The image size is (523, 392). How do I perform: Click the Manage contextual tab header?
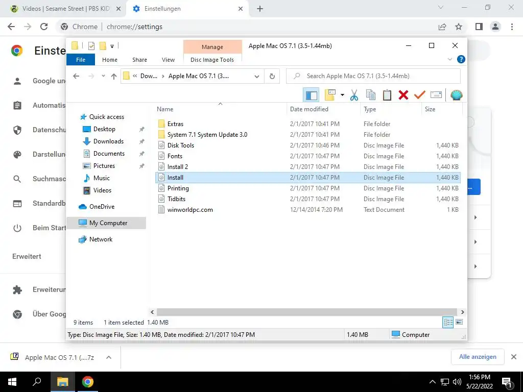tap(212, 47)
